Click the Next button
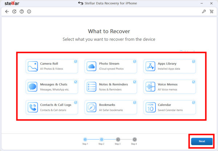The image size is (218, 151). click(202, 141)
